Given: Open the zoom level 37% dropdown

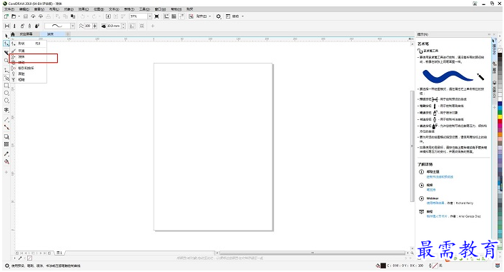Looking at the screenshot, I should click(x=150, y=16).
